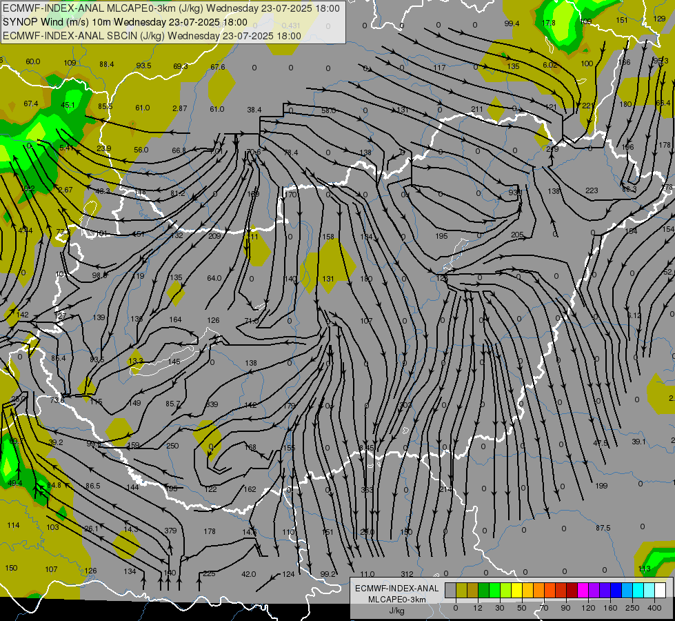Click the map value 87.5

603,528
